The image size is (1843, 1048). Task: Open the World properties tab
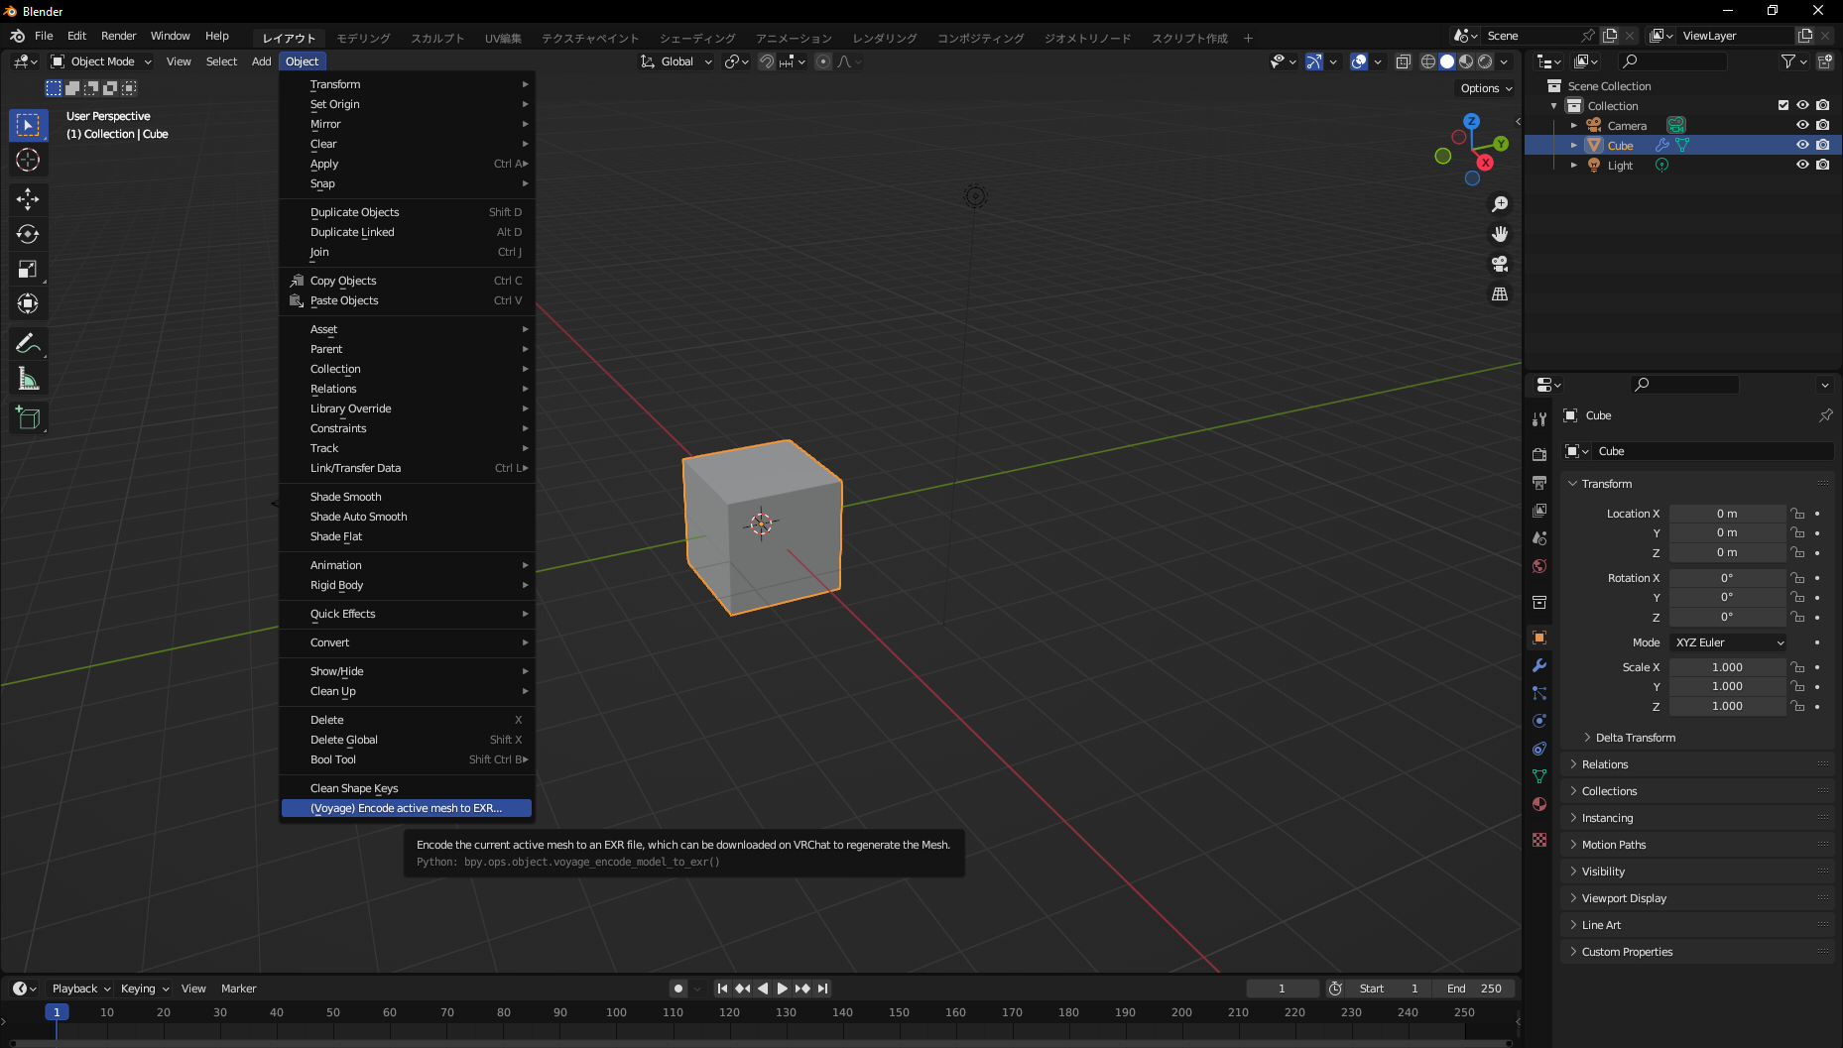coord(1539,566)
